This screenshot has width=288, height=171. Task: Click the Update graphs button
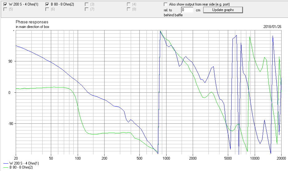[x=223, y=10]
